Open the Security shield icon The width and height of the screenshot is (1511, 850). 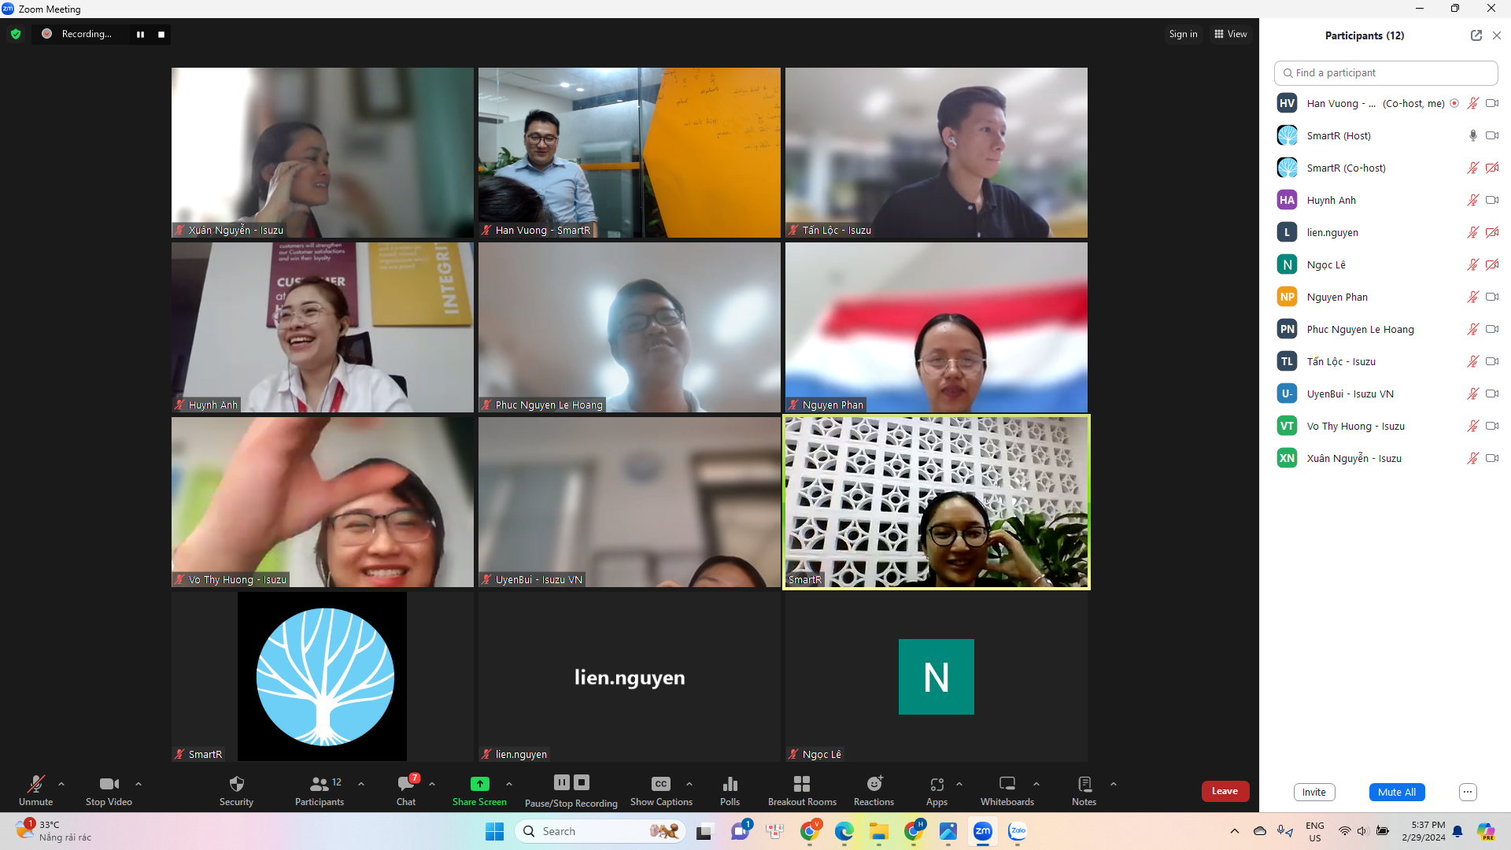[236, 784]
